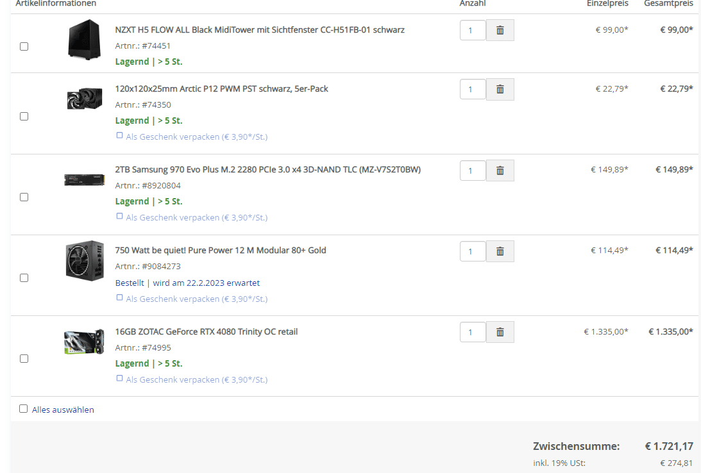Viewport: 701px width, 473px height.
Task: Click article number #74451
Action: pyautogui.click(x=156, y=46)
